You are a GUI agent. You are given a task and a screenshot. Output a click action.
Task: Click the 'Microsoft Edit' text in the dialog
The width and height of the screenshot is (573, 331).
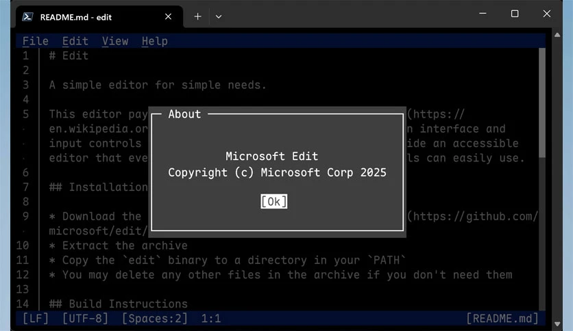271,157
